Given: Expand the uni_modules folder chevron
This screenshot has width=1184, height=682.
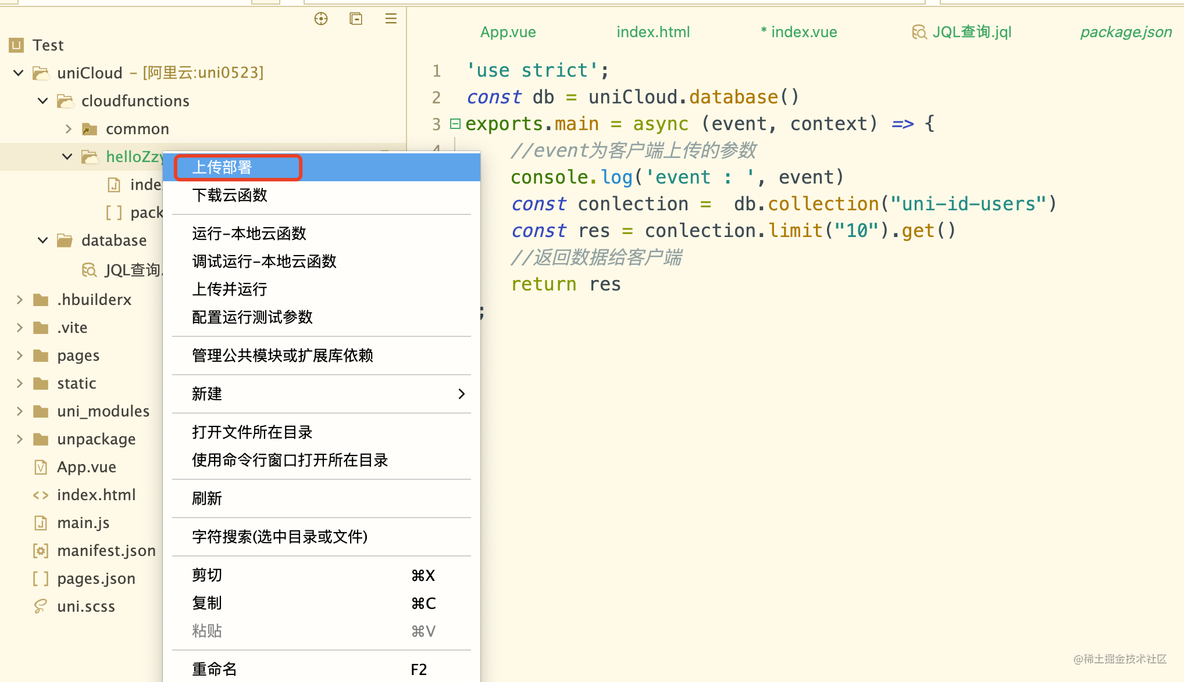Looking at the screenshot, I should (20, 411).
